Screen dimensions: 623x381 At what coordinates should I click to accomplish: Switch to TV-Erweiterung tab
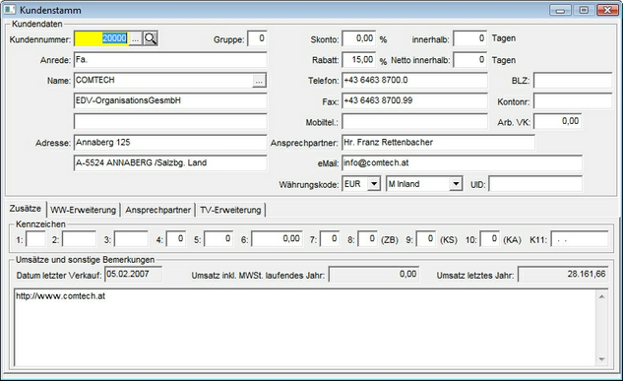pyautogui.click(x=230, y=210)
